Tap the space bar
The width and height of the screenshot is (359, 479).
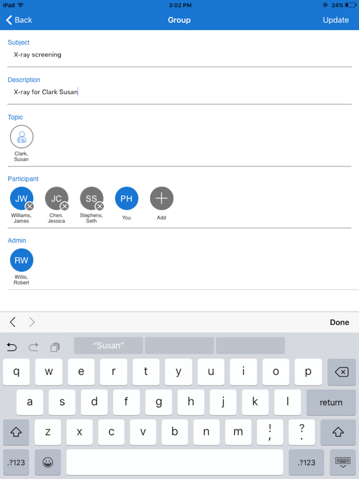(175, 462)
